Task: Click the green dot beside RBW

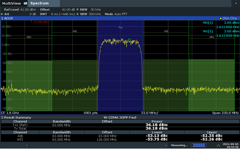Action: click(x=78, y=9)
